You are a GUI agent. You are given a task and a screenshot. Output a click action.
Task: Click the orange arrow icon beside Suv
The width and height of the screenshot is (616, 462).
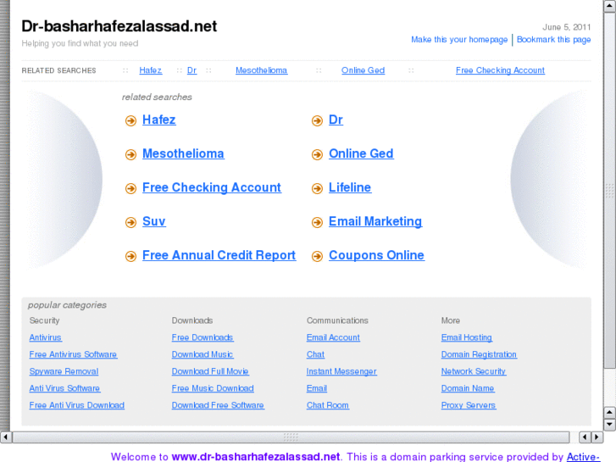click(130, 223)
